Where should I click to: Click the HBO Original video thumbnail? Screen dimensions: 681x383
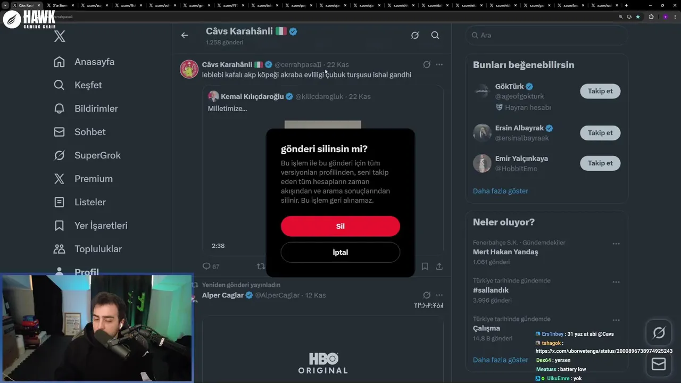[x=322, y=349]
